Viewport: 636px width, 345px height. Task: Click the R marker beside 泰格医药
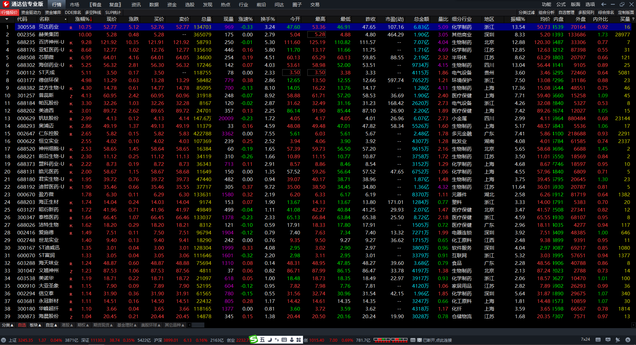tap(71, 218)
